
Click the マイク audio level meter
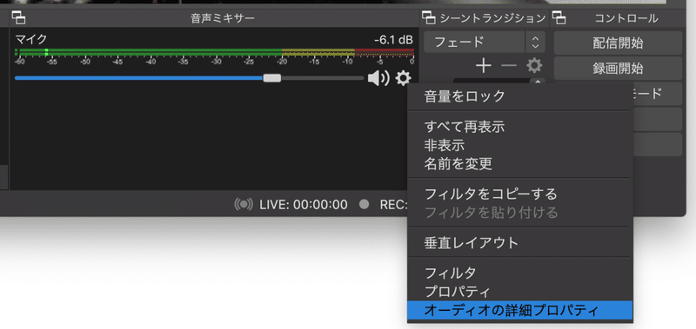214,53
